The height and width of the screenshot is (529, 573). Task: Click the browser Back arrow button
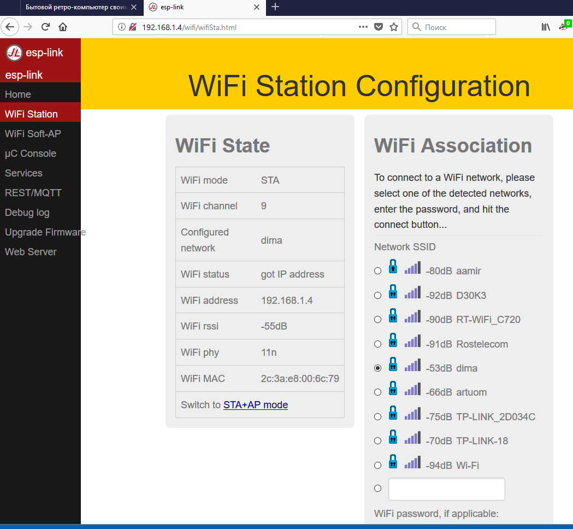[x=10, y=27]
